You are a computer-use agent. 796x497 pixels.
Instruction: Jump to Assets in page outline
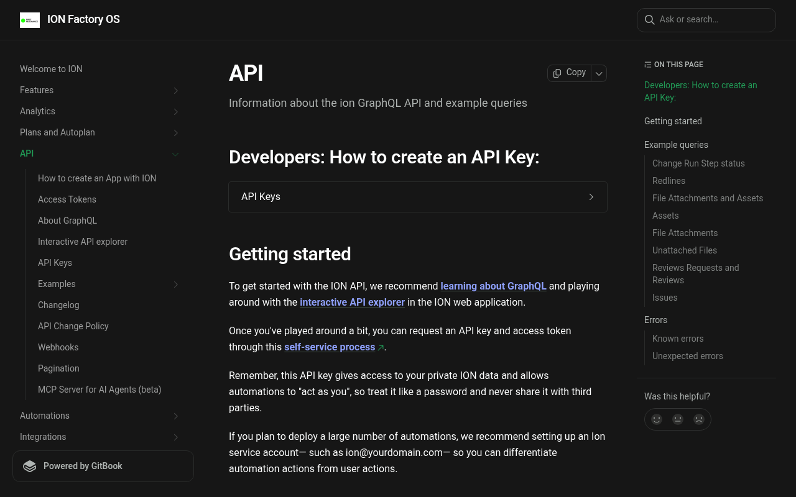pos(665,216)
